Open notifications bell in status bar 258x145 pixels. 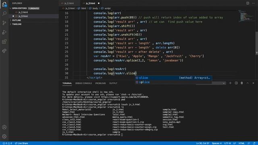(x=254, y=143)
